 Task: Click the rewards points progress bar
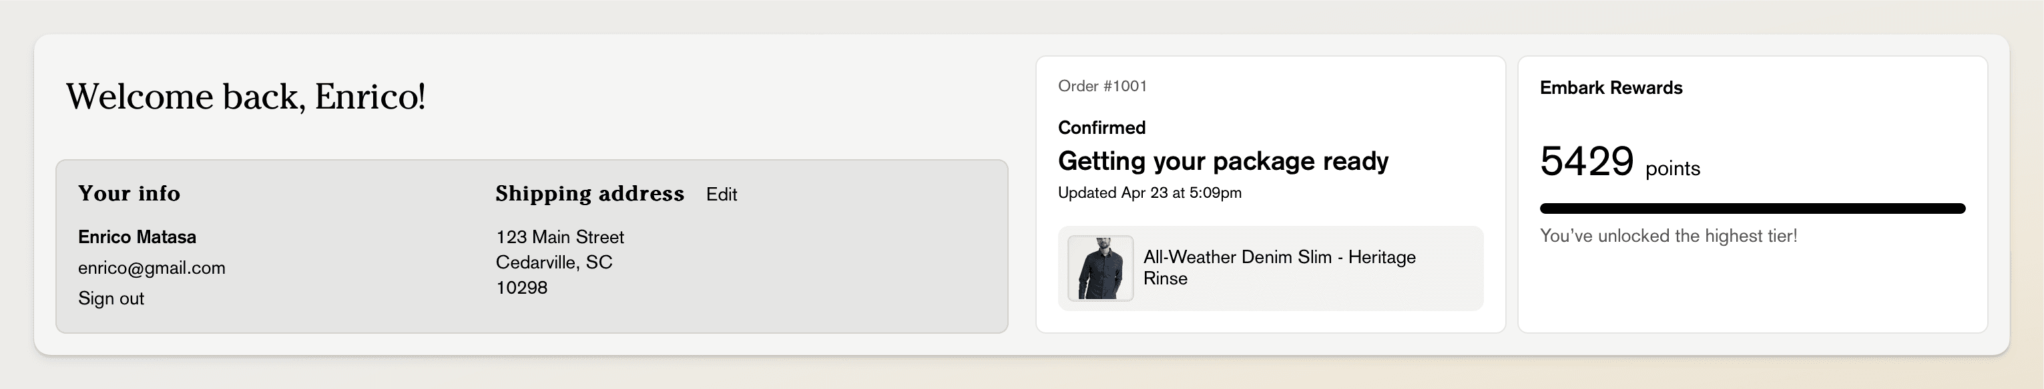point(1752,209)
